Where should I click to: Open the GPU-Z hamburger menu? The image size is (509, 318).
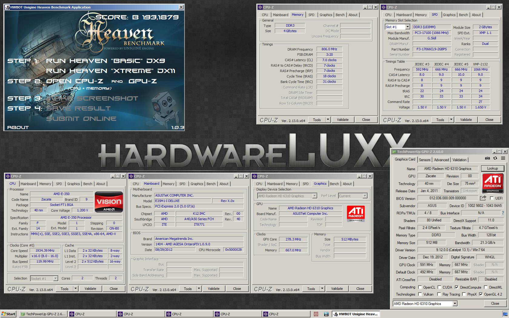(503, 158)
